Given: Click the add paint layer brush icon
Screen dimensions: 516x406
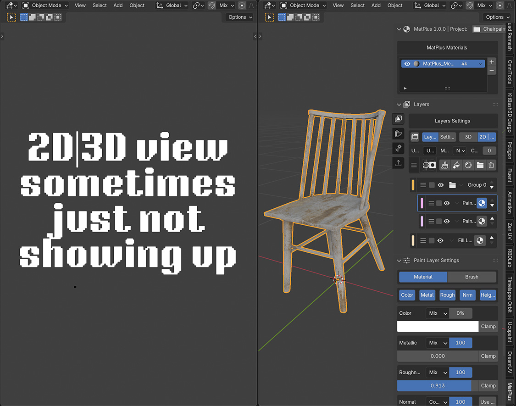Looking at the screenshot, I should click(x=444, y=165).
